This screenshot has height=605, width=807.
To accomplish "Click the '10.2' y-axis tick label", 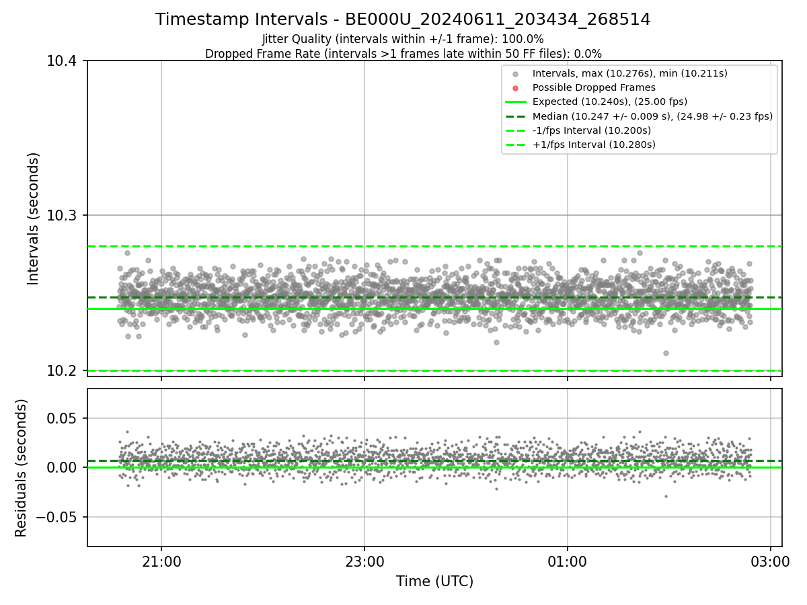I will coord(61,371).
